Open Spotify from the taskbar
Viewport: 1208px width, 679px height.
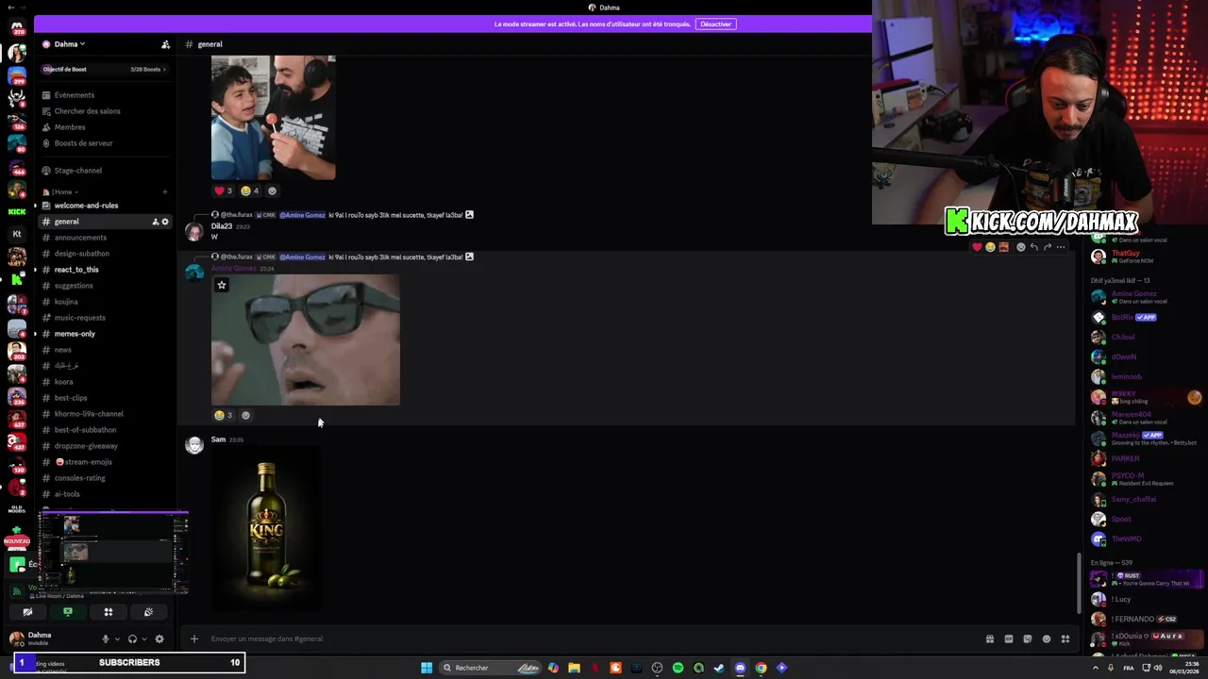678,668
